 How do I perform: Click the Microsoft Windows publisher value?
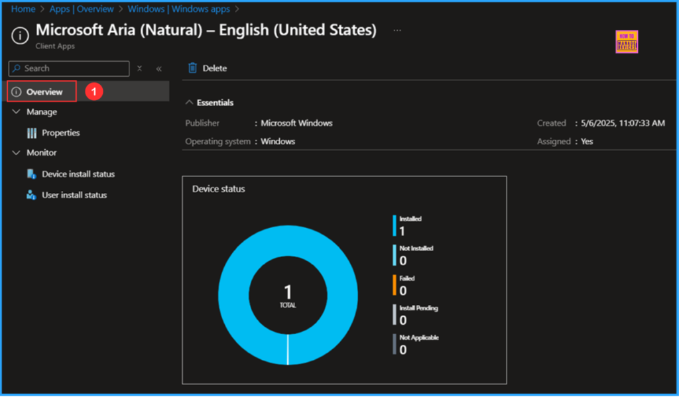tap(296, 123)
